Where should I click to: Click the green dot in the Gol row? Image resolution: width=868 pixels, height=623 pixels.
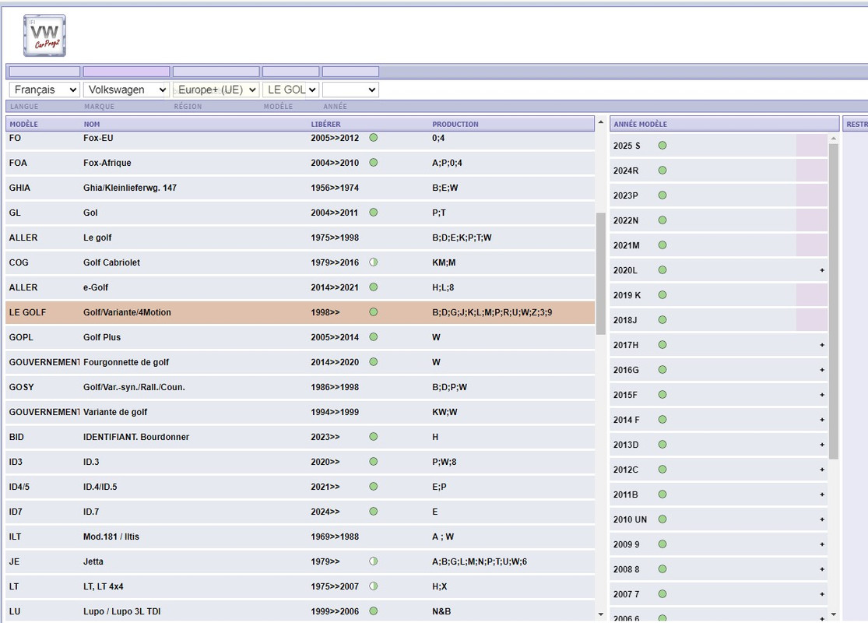pyautogui.click(x=374, y=213)
